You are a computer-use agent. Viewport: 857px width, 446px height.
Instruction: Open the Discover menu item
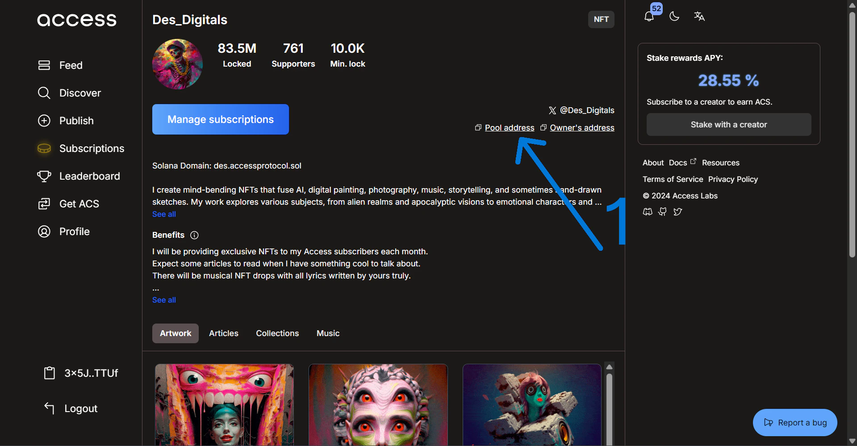[x=80, y=93]
